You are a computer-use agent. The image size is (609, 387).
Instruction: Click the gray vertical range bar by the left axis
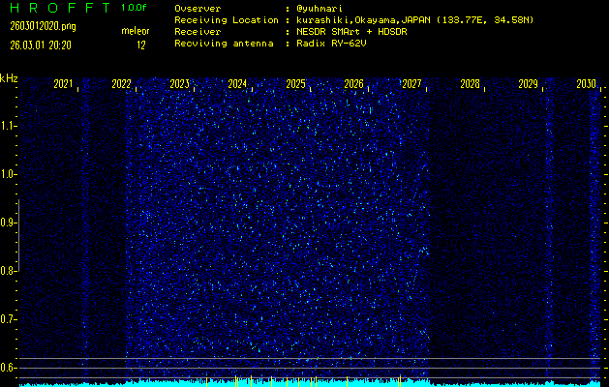click(18, 235)
